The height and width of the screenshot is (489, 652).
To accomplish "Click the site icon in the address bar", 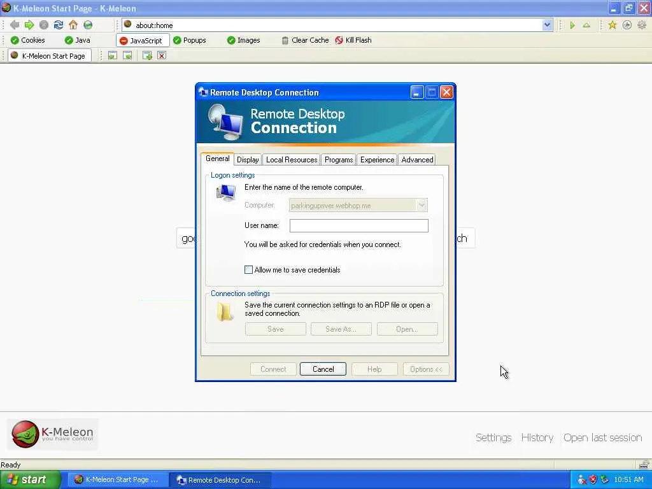I will (127, 25).
